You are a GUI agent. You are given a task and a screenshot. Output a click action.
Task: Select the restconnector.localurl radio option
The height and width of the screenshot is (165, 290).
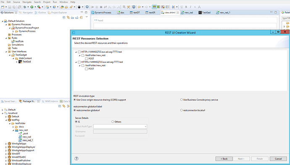(x=182, y=110)
